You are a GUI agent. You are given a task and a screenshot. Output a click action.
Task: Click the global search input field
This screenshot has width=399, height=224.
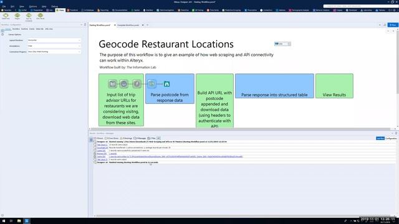tap(361, 6)
